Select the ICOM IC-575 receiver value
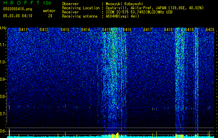 pos(139,12)
